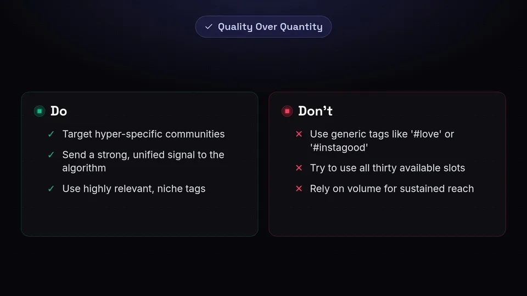Click the green Do indicator icon
The image size is (527, 296).
[x=40, y=111]
